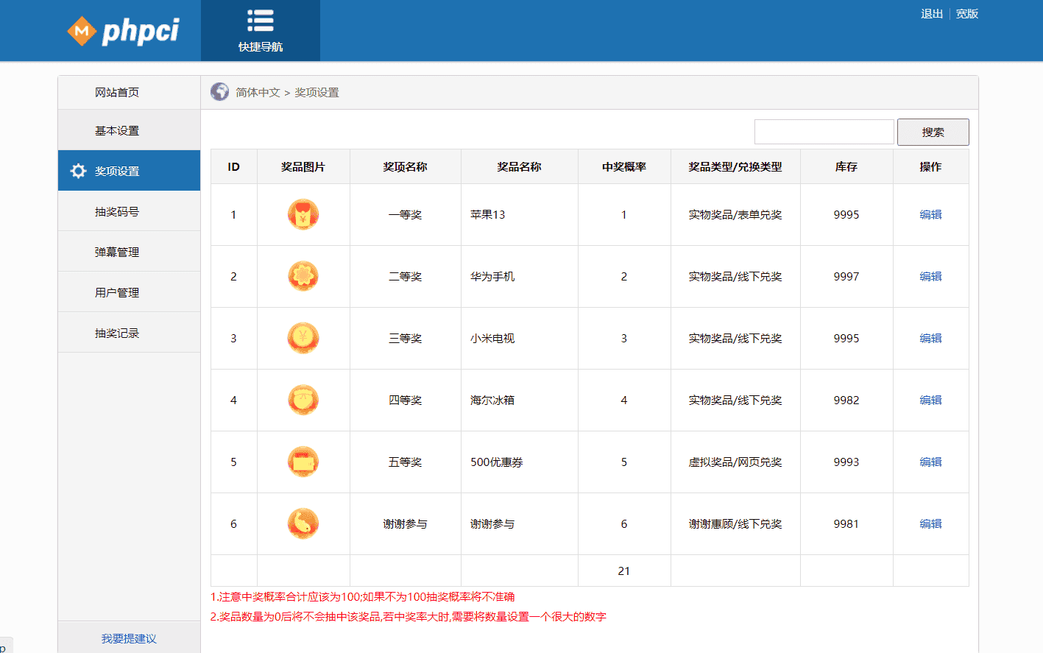1043x653 pixels.
Task: Click the 谢谢参与 fish icon image
Action: point(303,523)
